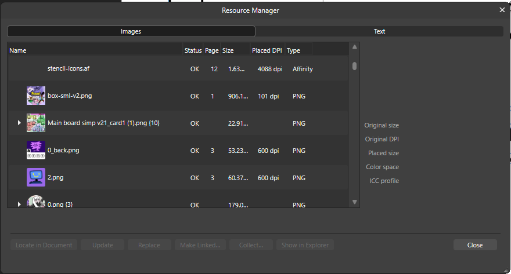Screen dimensions: 511x274
Task: Select the 0_back.png file name
Action: click(x=63, y=150)
